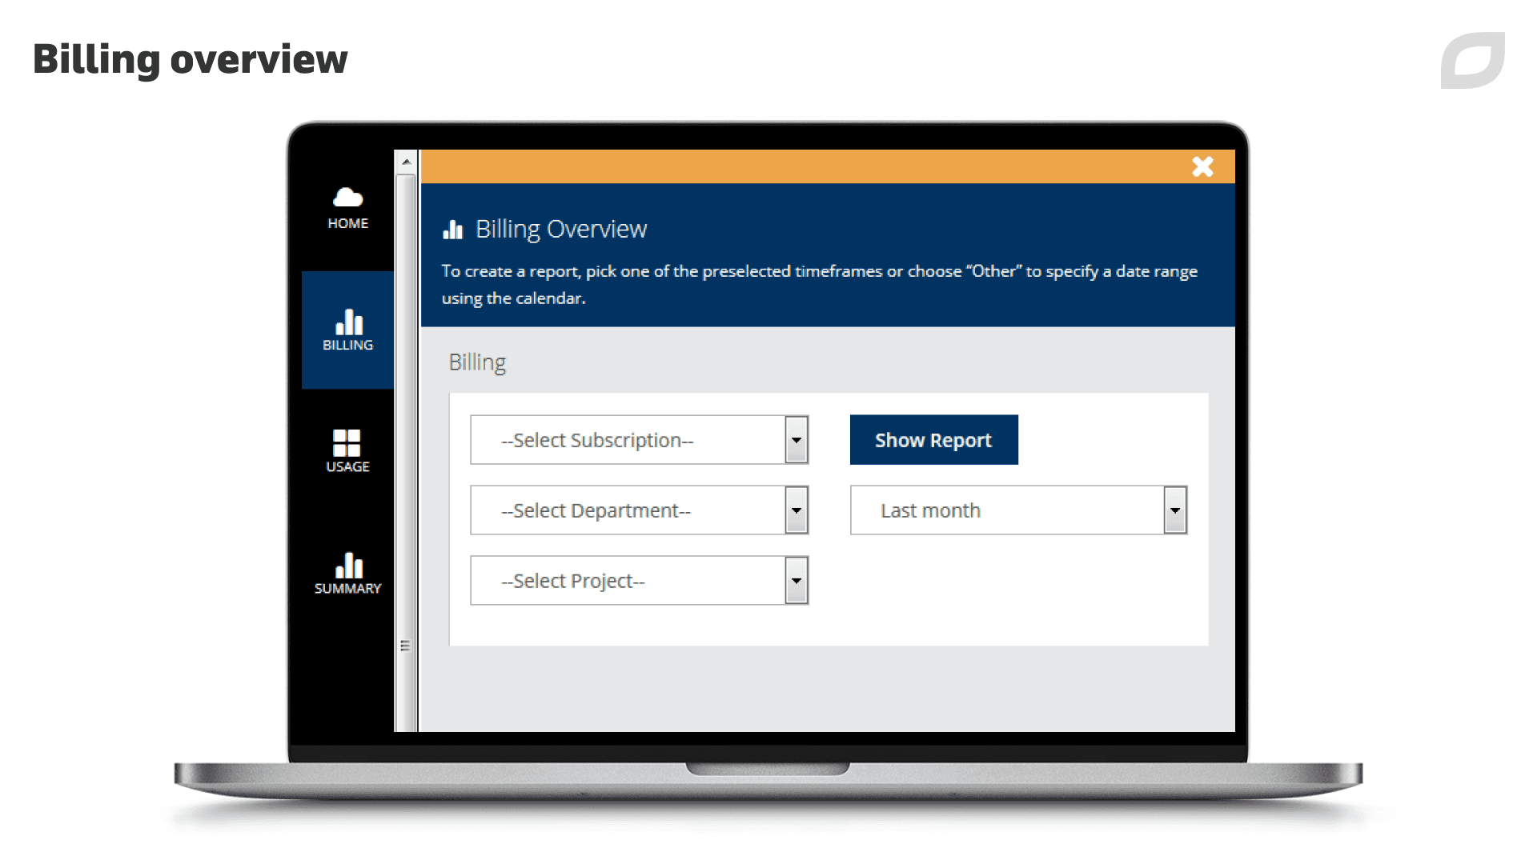The width and height of the screenshot is (1537, 864).
Task: Navigate to the BILLING section
Action: click(349, 329)
